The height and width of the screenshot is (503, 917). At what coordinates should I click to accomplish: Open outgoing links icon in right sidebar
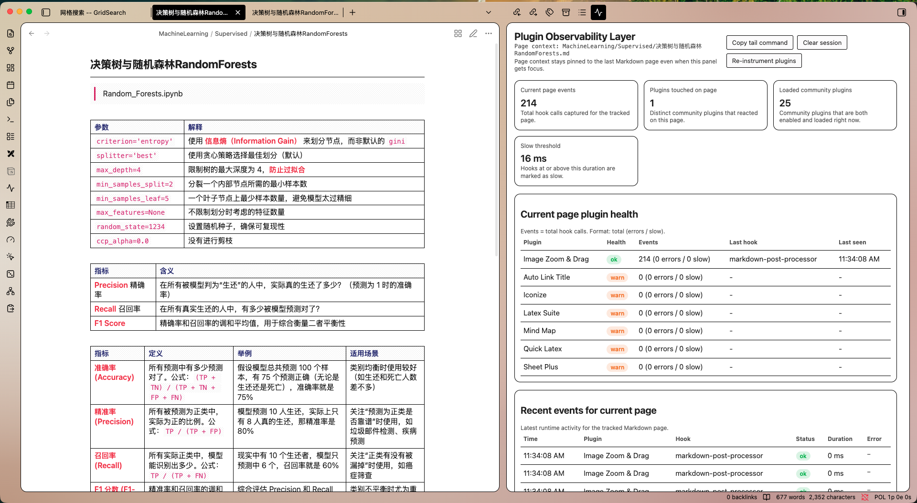click(x=533, y=12)
